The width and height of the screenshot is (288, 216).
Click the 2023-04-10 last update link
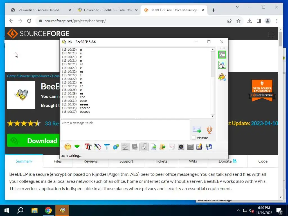click(264, 123)
